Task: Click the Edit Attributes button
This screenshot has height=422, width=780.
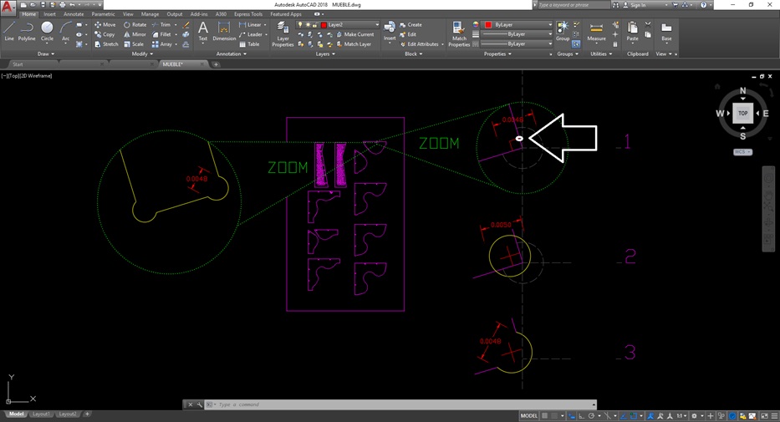Action: tap(420, 44)
